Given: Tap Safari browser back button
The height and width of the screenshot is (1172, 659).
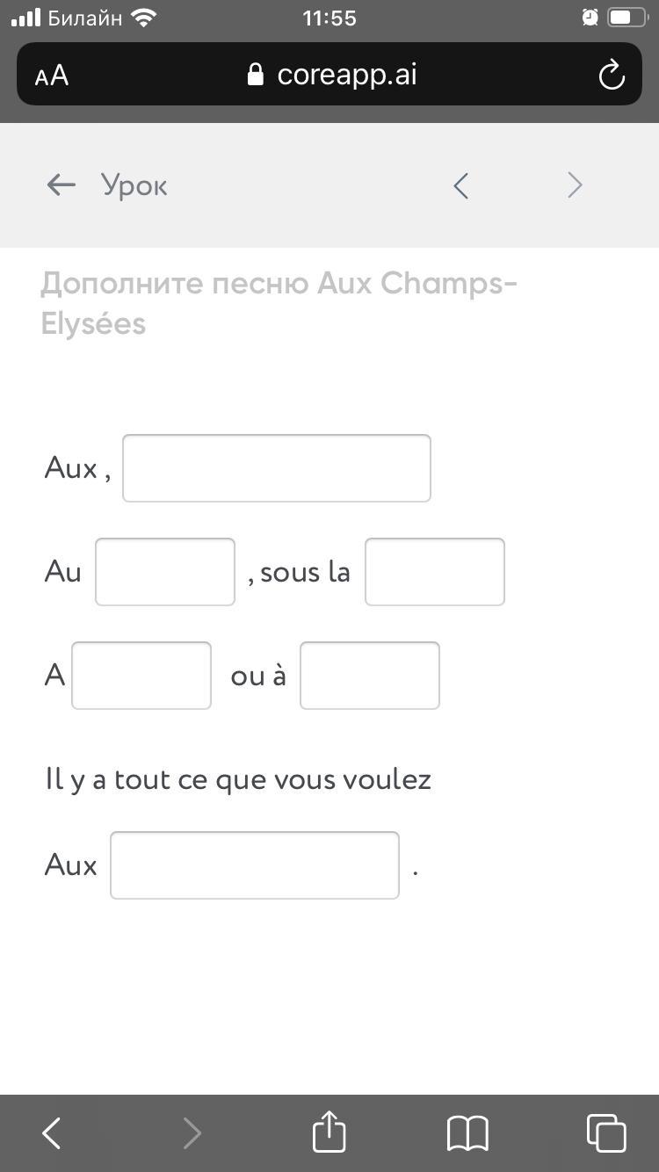Looking at the screenshot, I should tap(52, 1133).
